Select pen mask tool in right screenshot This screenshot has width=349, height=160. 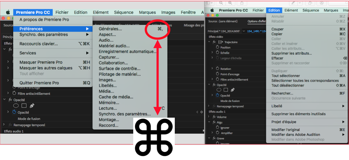(232, 90)
